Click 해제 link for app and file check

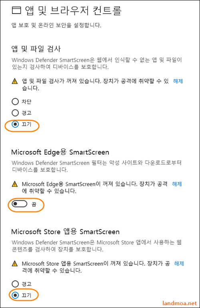178,81
